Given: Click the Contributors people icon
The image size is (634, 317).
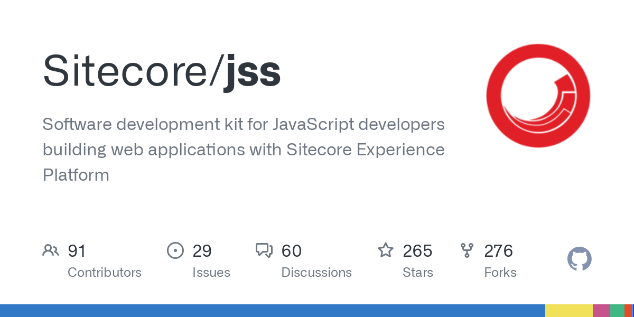Looking at the screenshot, I should 51,250.
